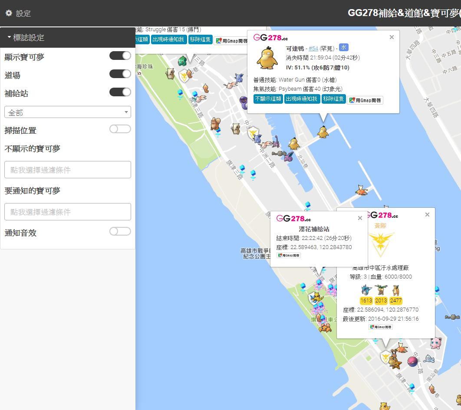The image size is (461, 410).
Task: Click the yellow Instinct gym logo in popup
Action: (381, 246)
